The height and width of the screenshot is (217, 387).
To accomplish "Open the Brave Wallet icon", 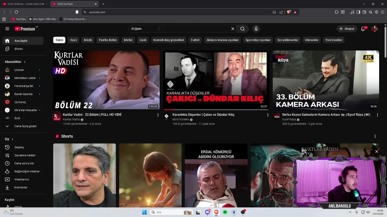I will coord(364,12).
